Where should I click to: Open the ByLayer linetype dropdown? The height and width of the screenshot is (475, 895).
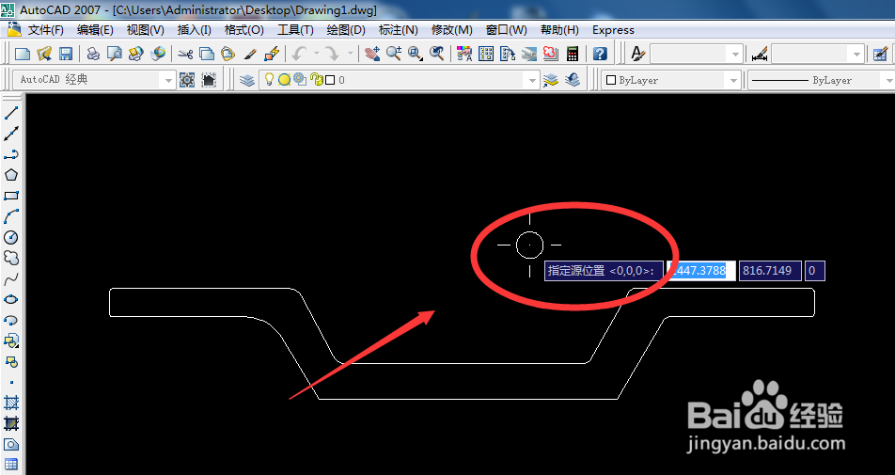click(x=888, y=81)
